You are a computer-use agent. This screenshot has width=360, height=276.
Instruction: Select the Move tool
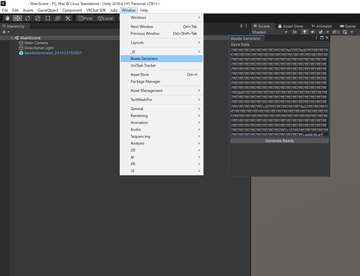18,18
